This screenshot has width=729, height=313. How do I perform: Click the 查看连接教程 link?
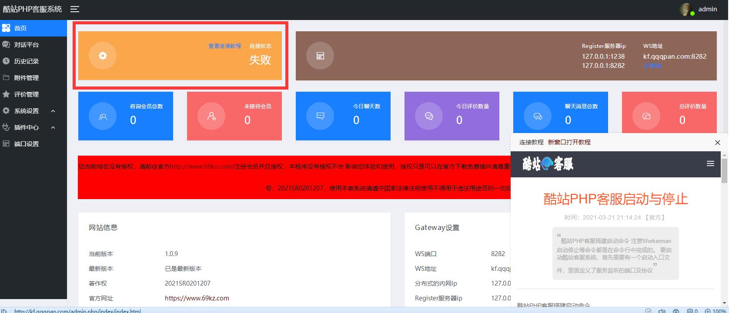(224, 46)
